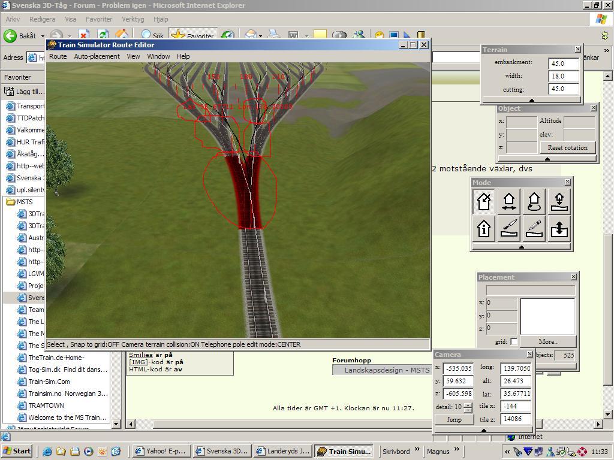Screen dimensions: 614x460
Task: Click the Sök search toolbar icon
Action: (x=152, y=35)
